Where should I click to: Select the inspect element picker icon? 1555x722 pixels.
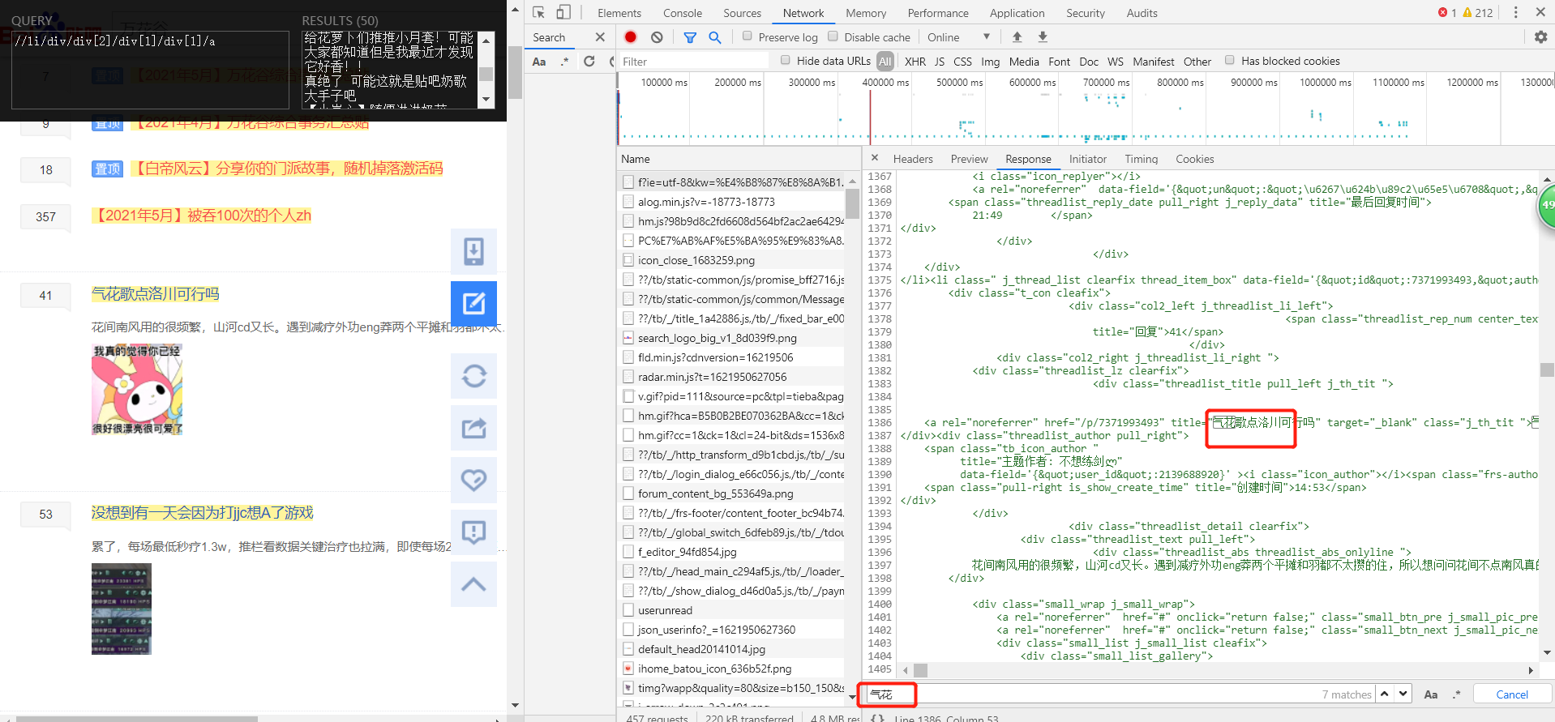click(539, 12)
